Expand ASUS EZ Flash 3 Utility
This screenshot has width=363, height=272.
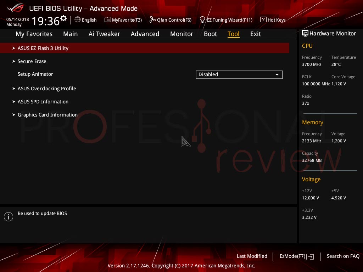tap(145, 48)
